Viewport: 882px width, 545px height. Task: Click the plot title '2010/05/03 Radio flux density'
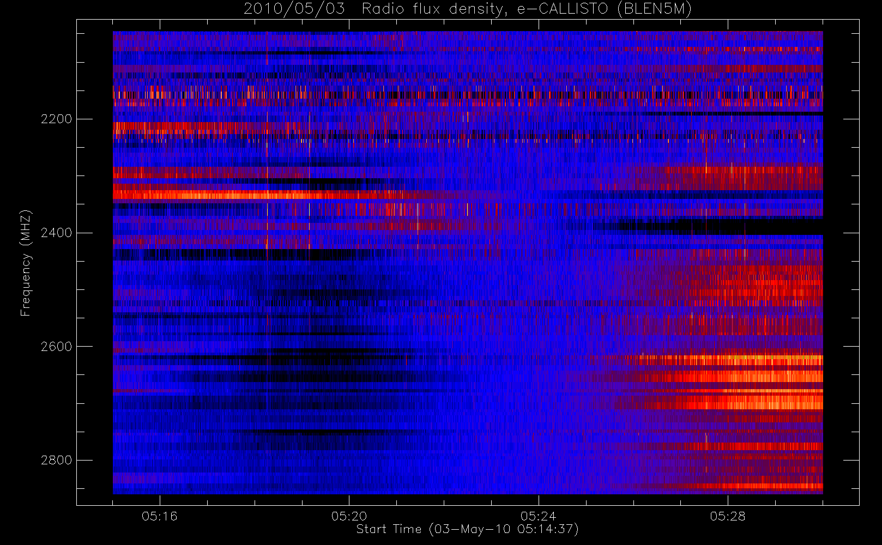pos(467,9)
